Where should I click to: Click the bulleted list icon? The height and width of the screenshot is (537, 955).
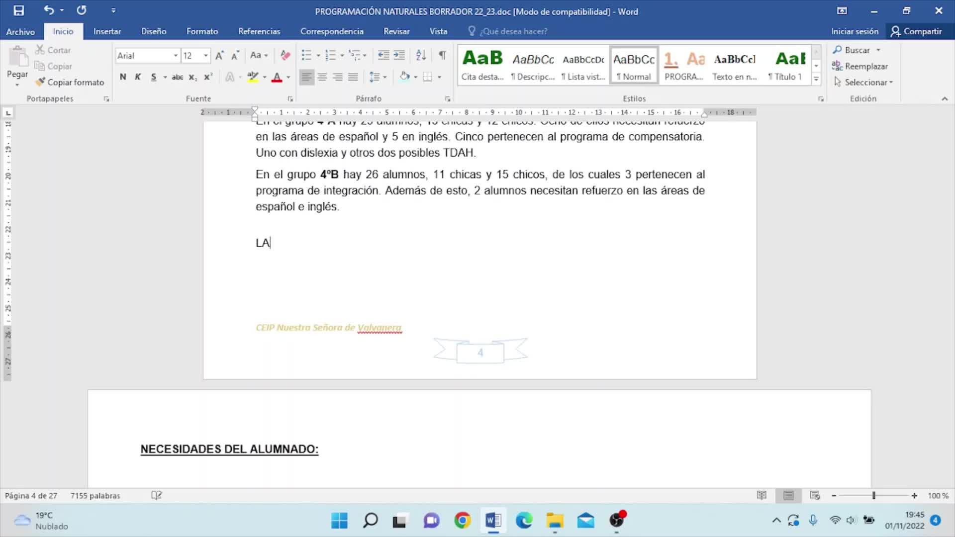coord(306,55)
